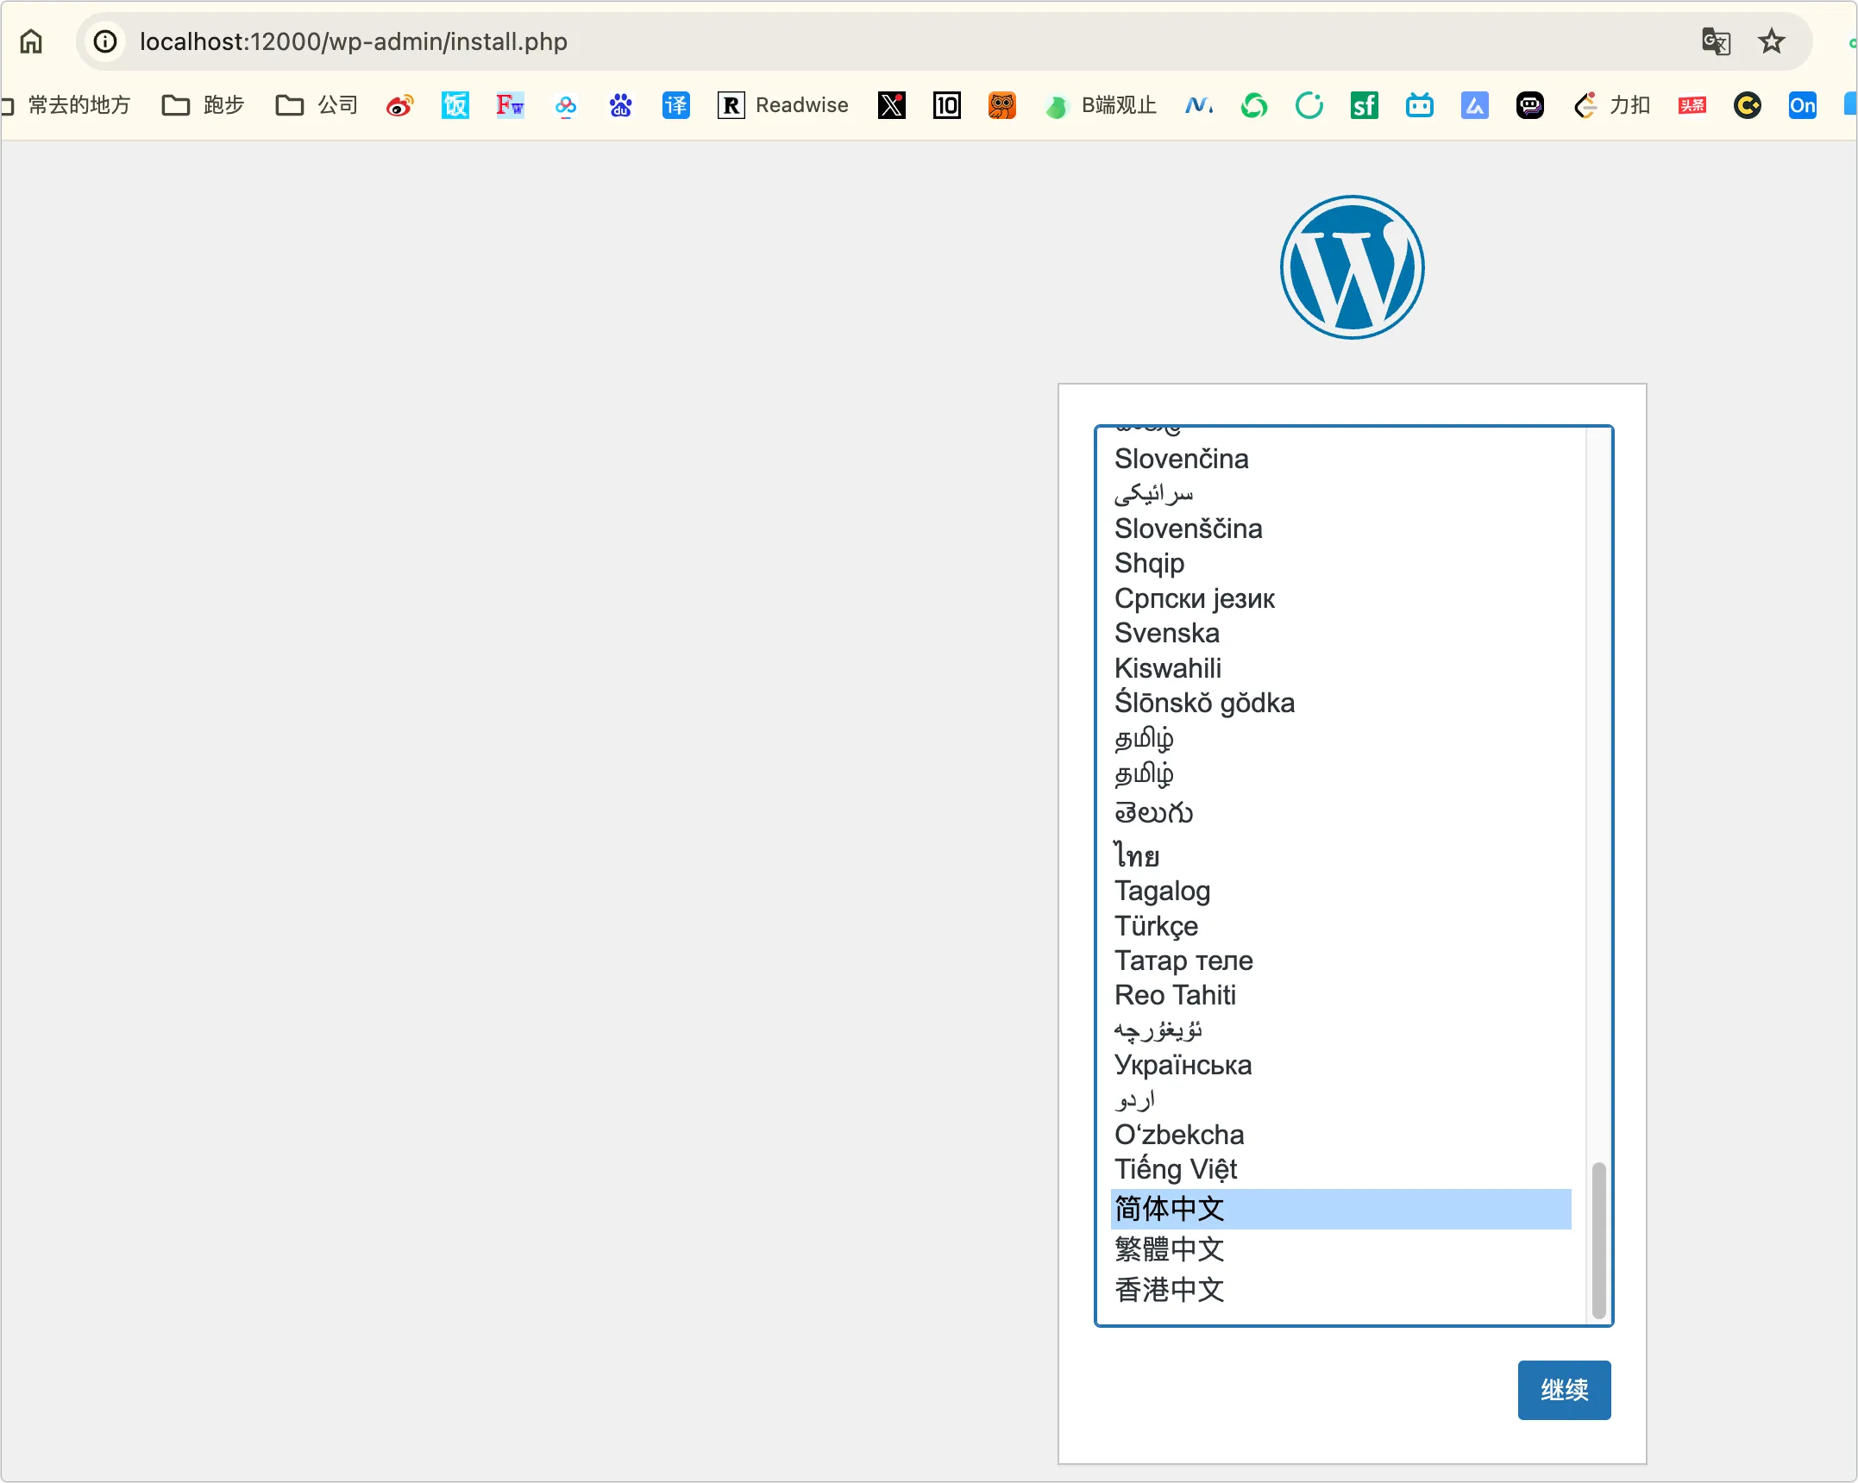Open the X (Twitter) bookmark icon
Image resolution: width=1858 pixels, height=1483 pixels.
click(x=891, y=105)
